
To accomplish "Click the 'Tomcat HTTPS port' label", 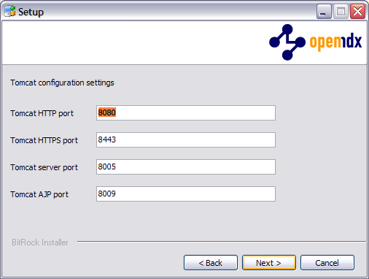I will click(x=44, y=140).
